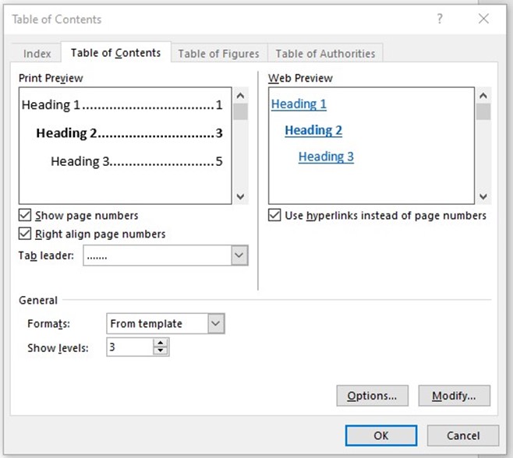Toggle Right align page numbers checkbox

tap(26, 234)
